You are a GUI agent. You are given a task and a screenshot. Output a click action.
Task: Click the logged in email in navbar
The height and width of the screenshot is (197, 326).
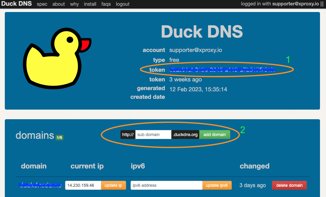click(295, 4)
